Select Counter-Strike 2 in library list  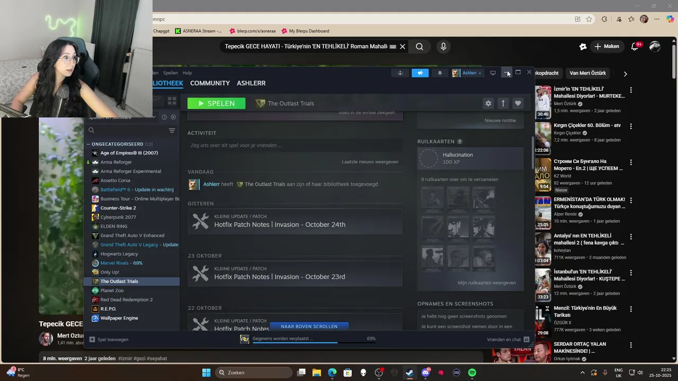[133, 208]
